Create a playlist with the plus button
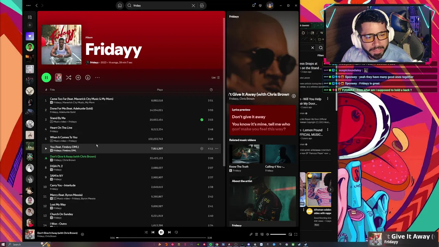439x247 pixels. (30, 25)
